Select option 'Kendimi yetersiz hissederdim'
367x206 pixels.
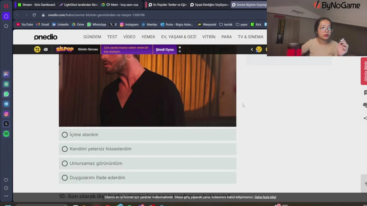pyautogui.click(x=147, y=149)
